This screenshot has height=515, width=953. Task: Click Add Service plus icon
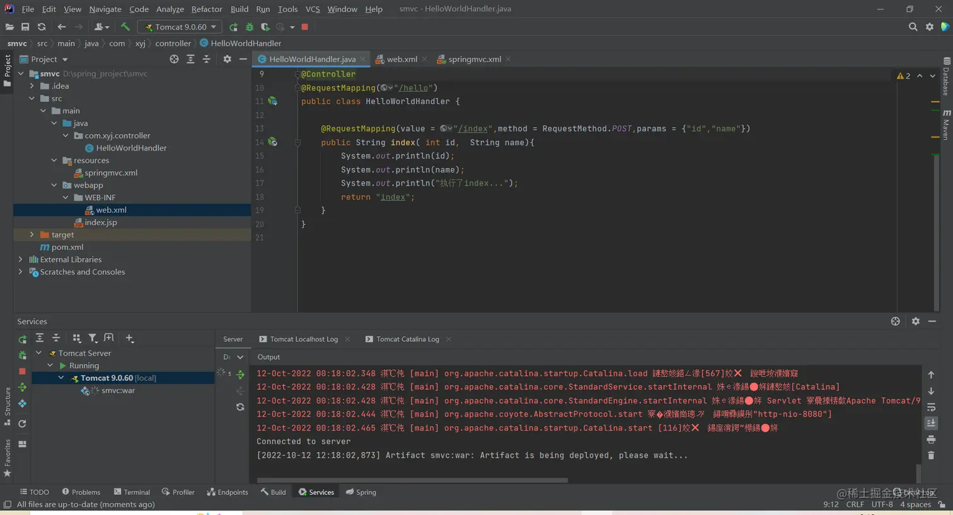(129, 339)
